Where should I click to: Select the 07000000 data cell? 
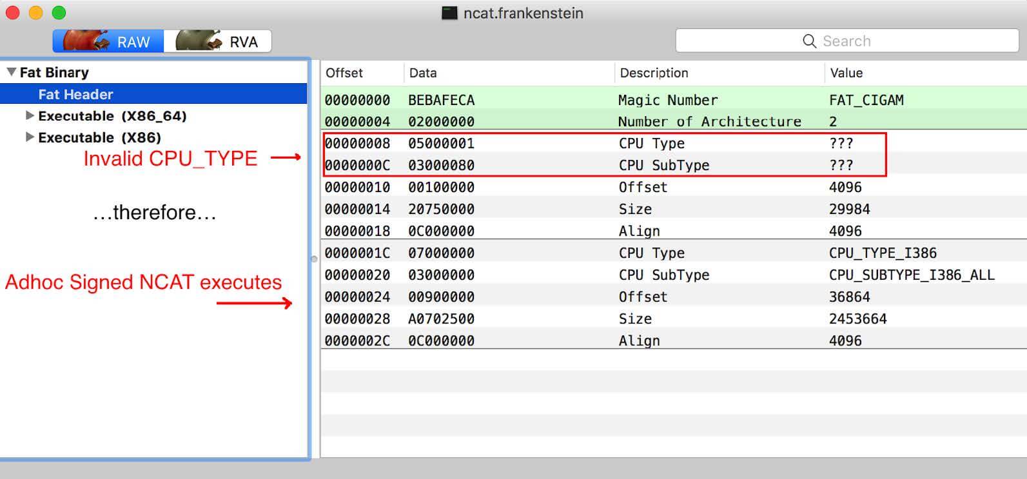pos(441,253)
